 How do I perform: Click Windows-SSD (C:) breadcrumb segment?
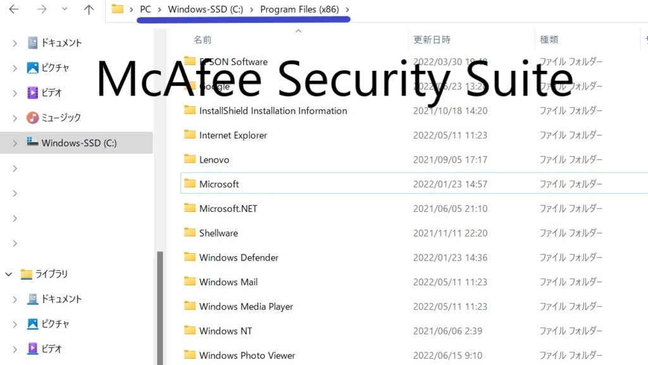(206, 9)
